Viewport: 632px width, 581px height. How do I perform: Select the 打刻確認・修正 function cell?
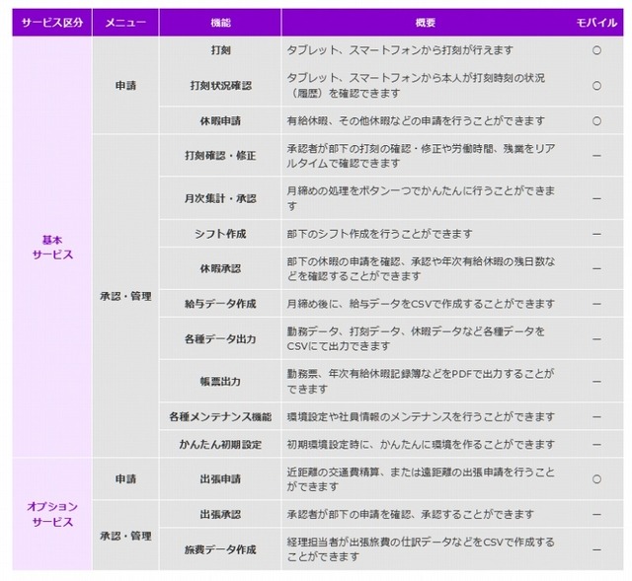pyautogui.click(x=220, y=156)
